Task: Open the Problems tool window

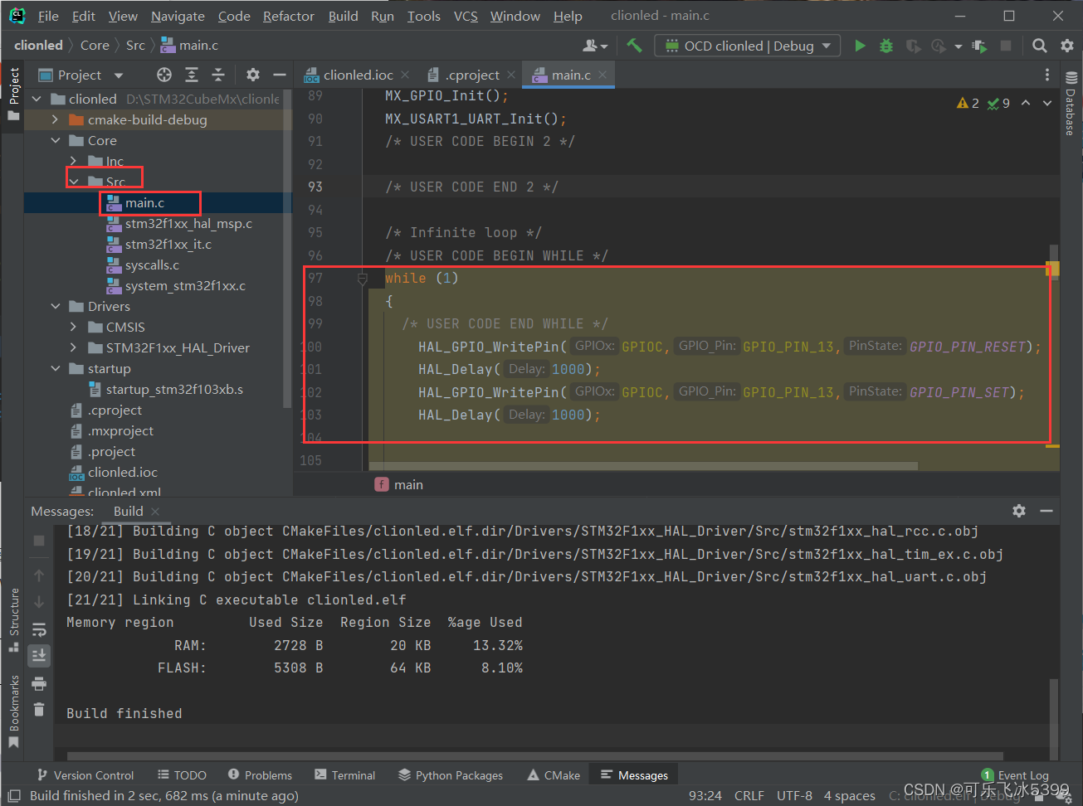Action: 260,775
